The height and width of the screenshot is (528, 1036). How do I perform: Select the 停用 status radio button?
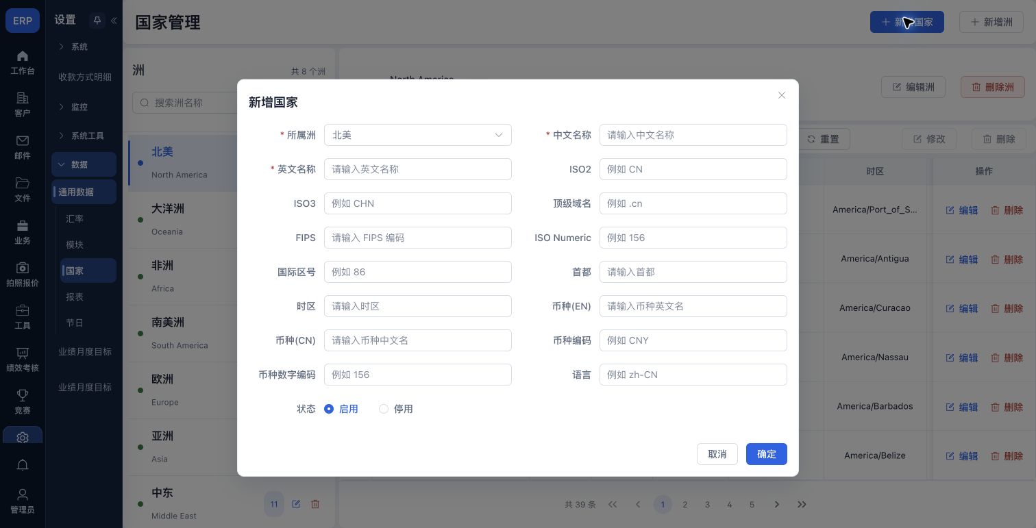tap(384, 409)
